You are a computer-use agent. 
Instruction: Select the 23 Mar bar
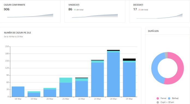97,78
